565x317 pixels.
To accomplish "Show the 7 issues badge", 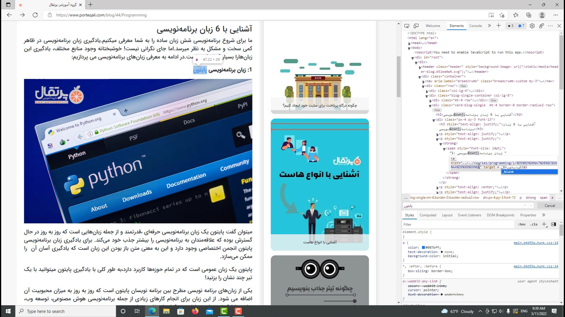I will [x=521, y=26].
